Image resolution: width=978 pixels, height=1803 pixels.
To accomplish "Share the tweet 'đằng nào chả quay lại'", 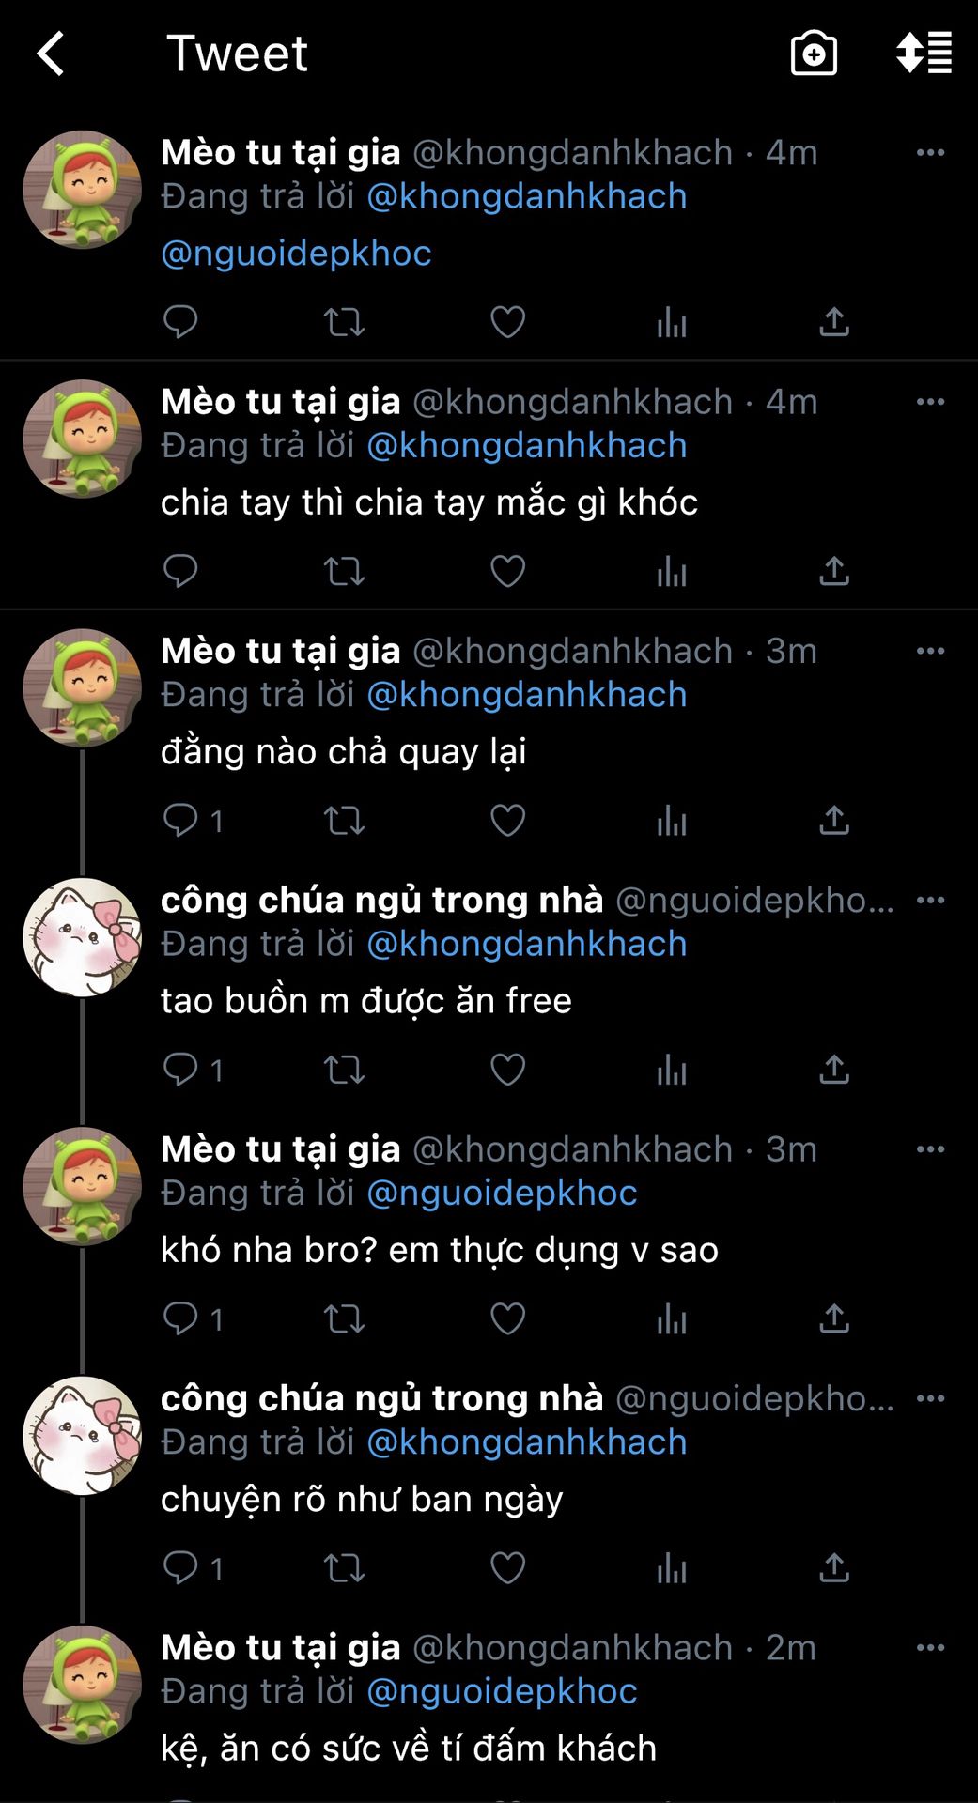I will point(834,821).
